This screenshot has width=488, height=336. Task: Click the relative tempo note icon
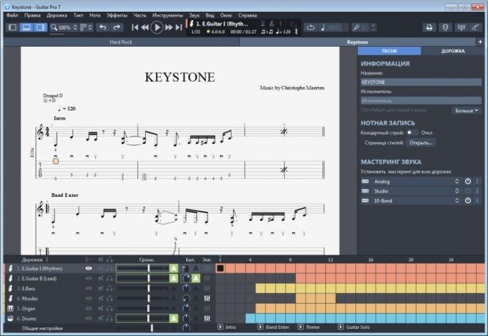[323, 27]
